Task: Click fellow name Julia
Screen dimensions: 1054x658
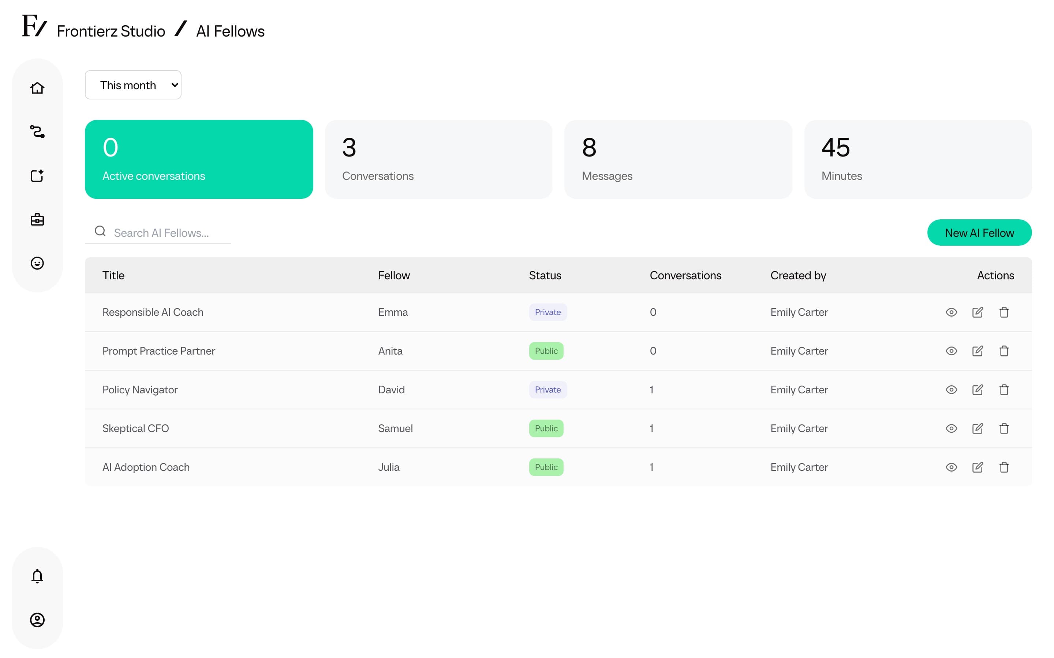Action: coord(389,467)
